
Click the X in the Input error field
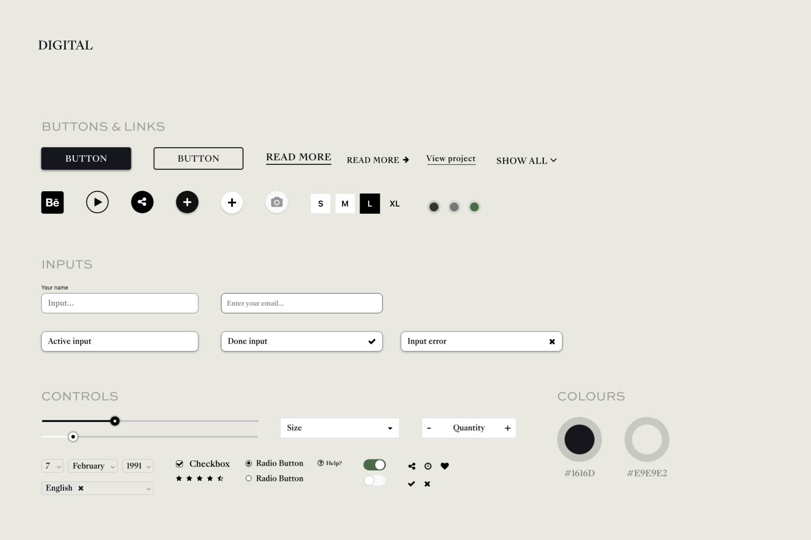[552, 342]
